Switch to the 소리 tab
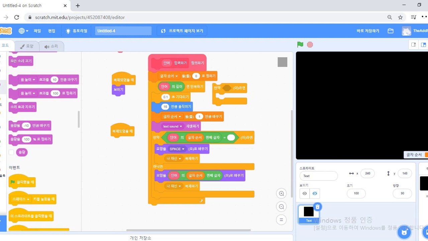428x241 pixels. click(51, 47)
